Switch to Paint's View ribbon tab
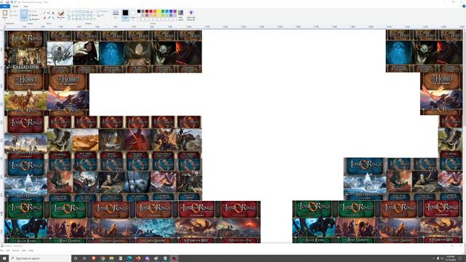 coord(25,7)
